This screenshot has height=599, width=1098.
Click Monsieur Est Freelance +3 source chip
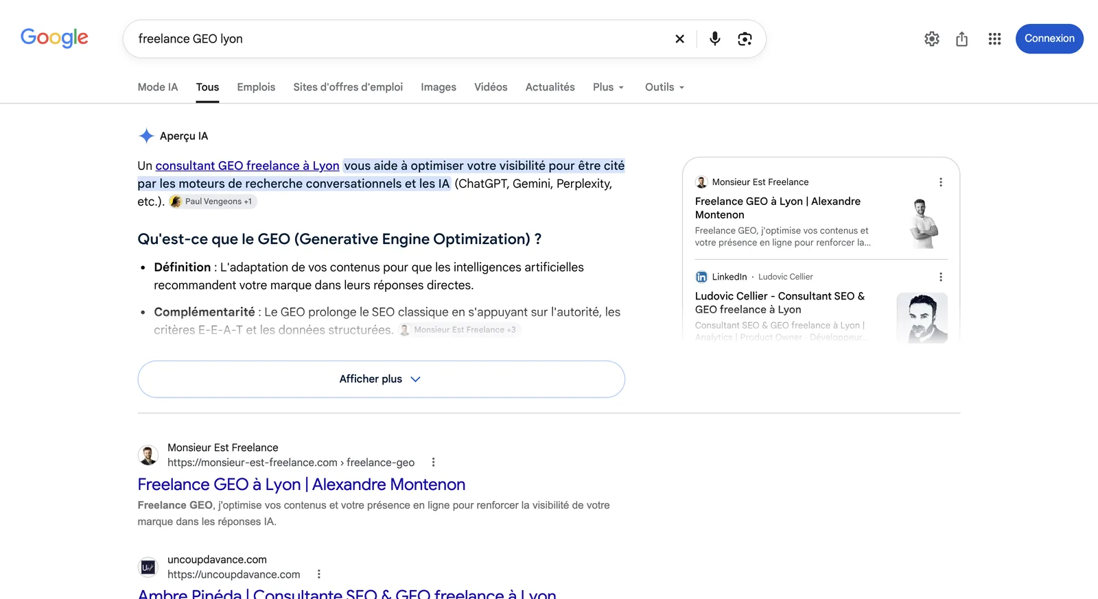tap(459, 330)
